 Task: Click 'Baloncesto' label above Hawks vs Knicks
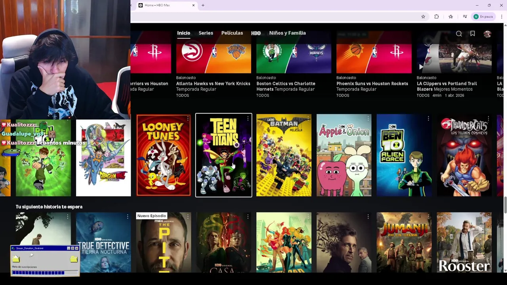pos(186,78)
